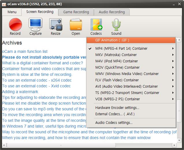Expand MKV (Matroska) Container submenu arrow
Viewport: 184px width, 150px height.
click(x=173, y=55)
